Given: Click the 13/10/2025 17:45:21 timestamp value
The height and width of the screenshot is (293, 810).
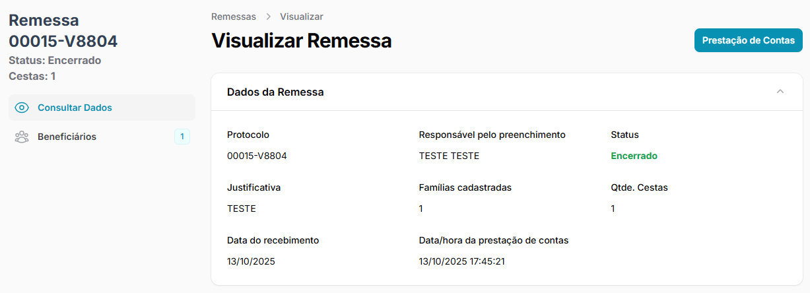Looking at the screenshot, I should click(461, 261).
